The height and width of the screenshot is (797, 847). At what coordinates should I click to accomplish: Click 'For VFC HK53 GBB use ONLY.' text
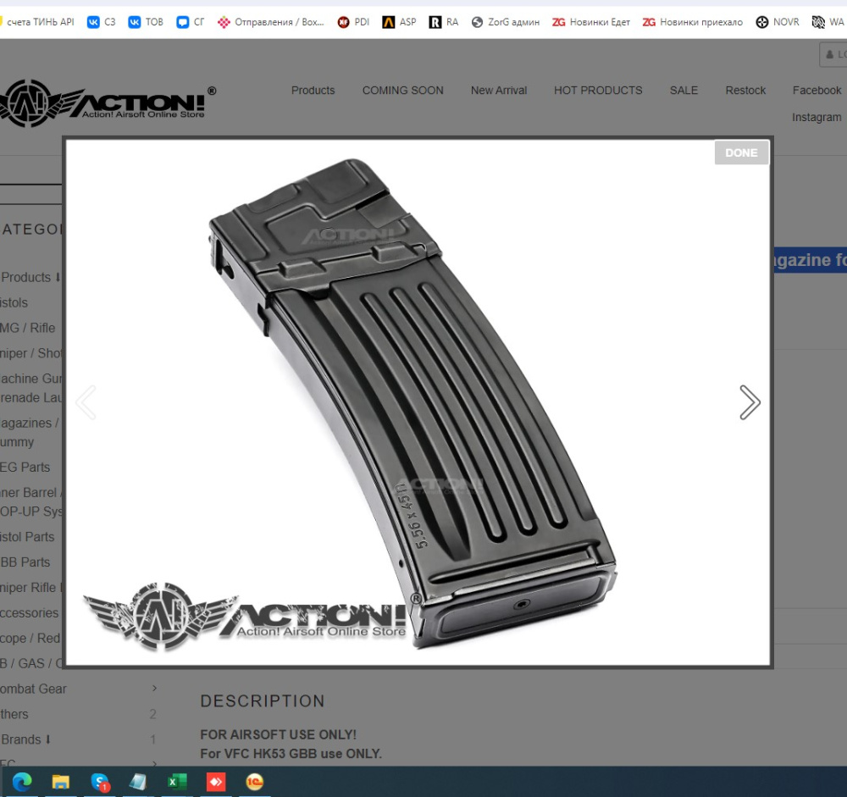pyautogui.click(x=291, y=753)
